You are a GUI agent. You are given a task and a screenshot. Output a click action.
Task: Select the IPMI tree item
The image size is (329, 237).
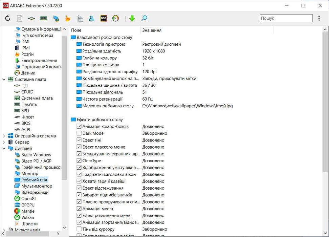pyautogui.click(x=25, y=48)
